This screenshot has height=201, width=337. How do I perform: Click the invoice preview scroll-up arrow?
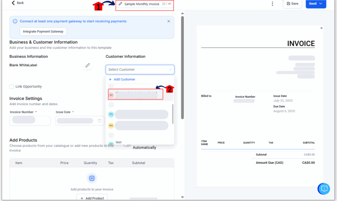click(322, 28)
